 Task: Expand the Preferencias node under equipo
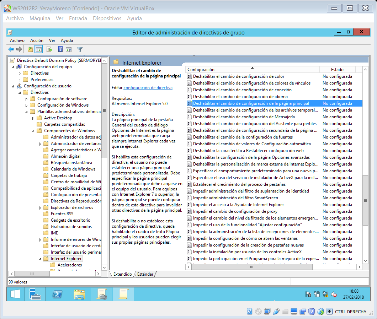point(20,80)
